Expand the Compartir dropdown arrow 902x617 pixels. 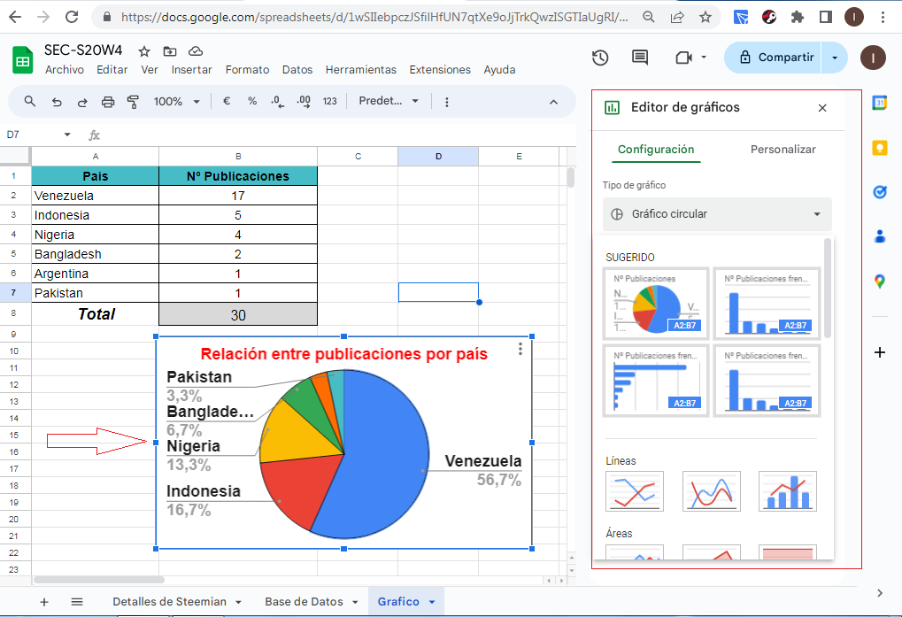[x=835, y=58]
